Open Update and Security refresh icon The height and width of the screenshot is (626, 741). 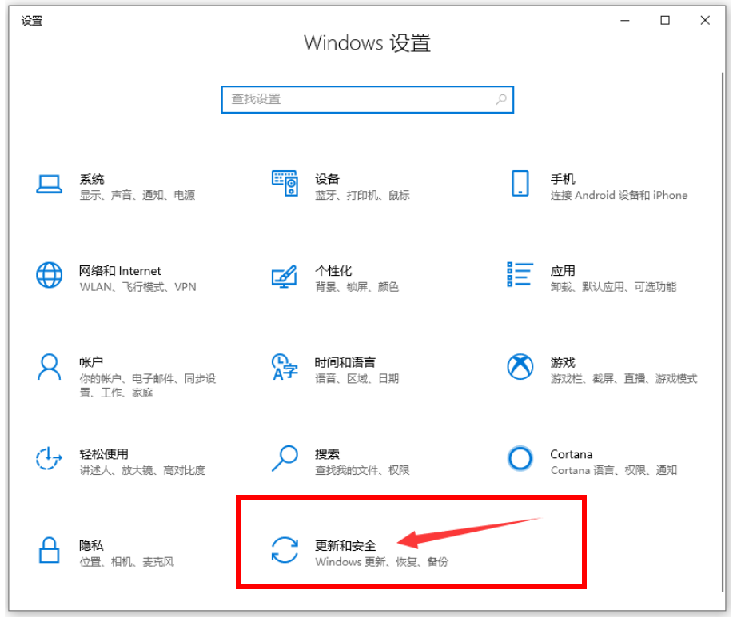click(x=284, y=551)
